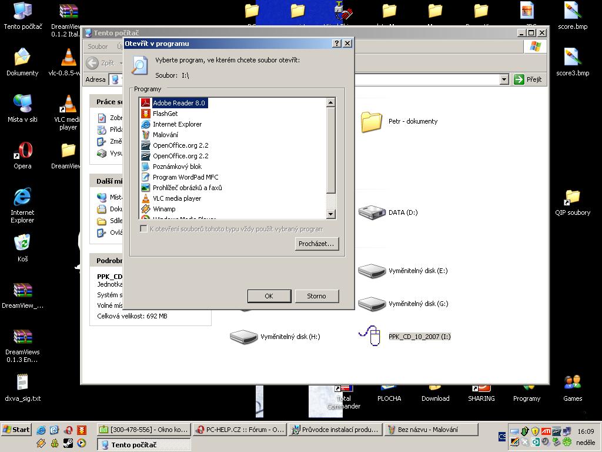Open the Soubor menu
602x452 pixels.
pos(98,46)
